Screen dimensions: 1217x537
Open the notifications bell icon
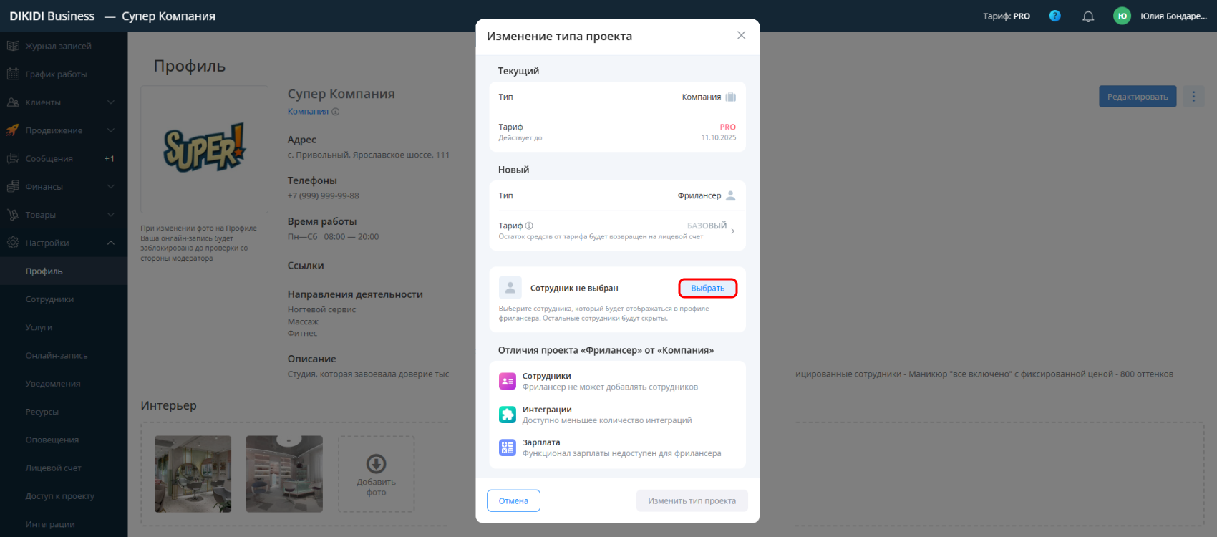pos(1088,16)
